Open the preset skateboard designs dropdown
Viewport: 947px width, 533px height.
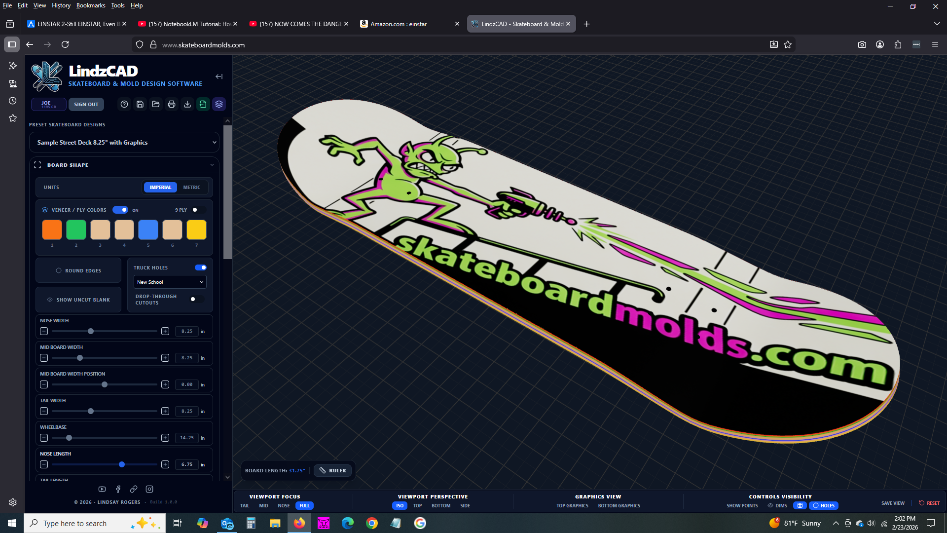(124, 142)
